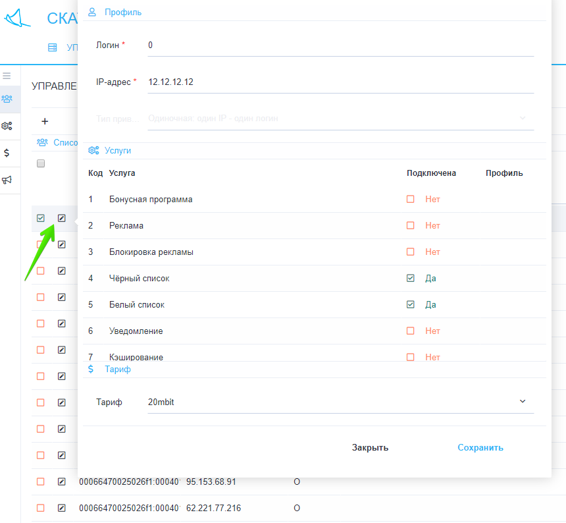
Task: Click edit pencil icon for row 95.153.68.91
Action: pos(62,482)
